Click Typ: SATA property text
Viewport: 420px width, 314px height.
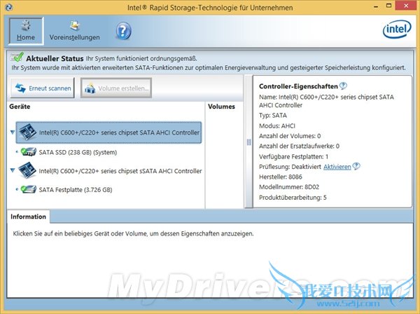click(273, 116)
